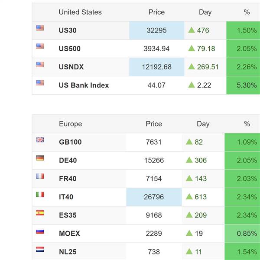Sort United States table by Price header

156,12
